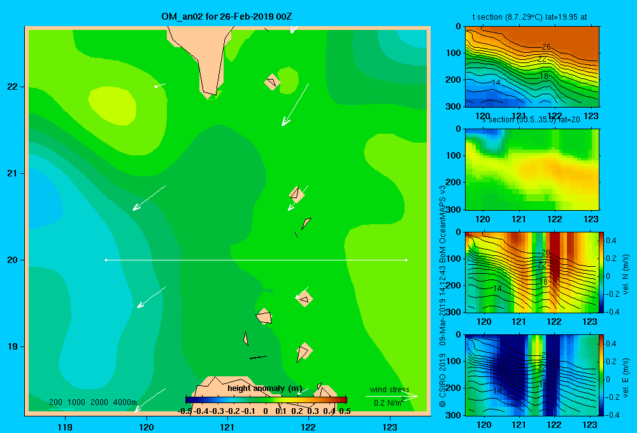Click the 'wind stress' legend label

[389, 390]
